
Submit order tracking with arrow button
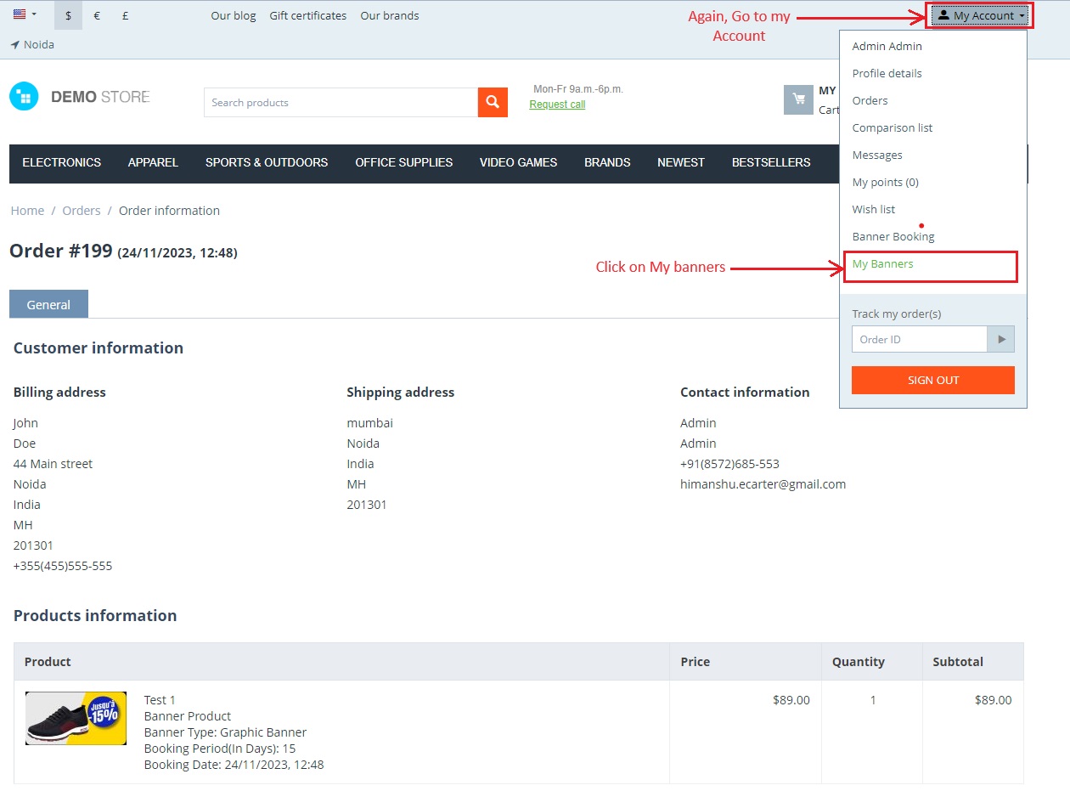pos(1001,339)
